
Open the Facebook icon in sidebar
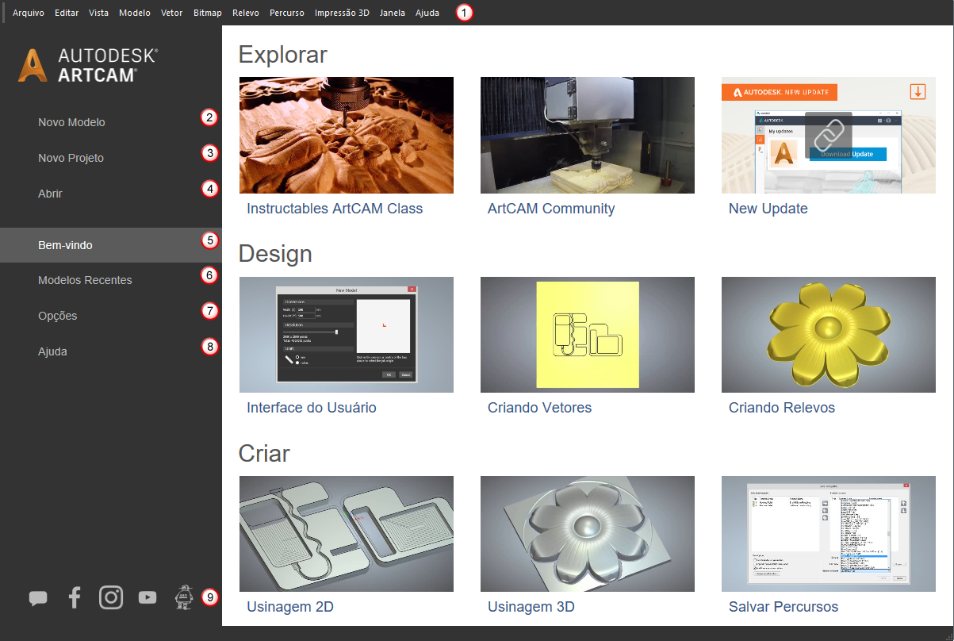(75, 597)
